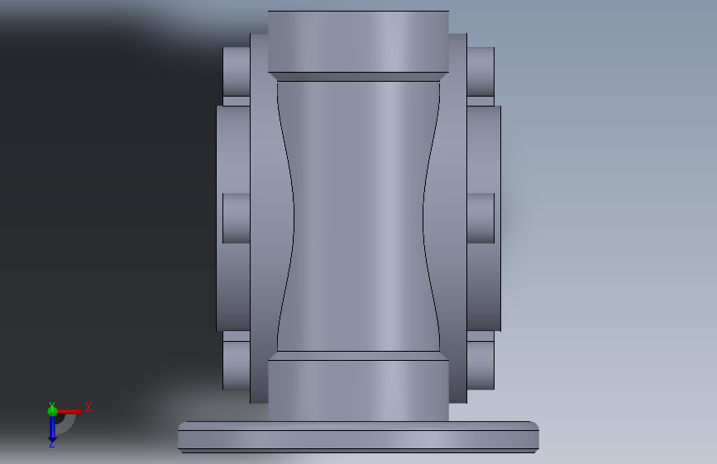Select the large right side flange disc
This screenshot has height=464, width=717.
point(484,218)
